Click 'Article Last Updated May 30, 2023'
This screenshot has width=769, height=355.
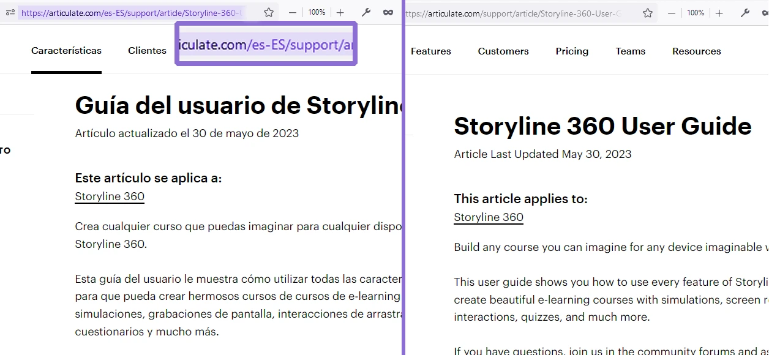click(542, 154)
